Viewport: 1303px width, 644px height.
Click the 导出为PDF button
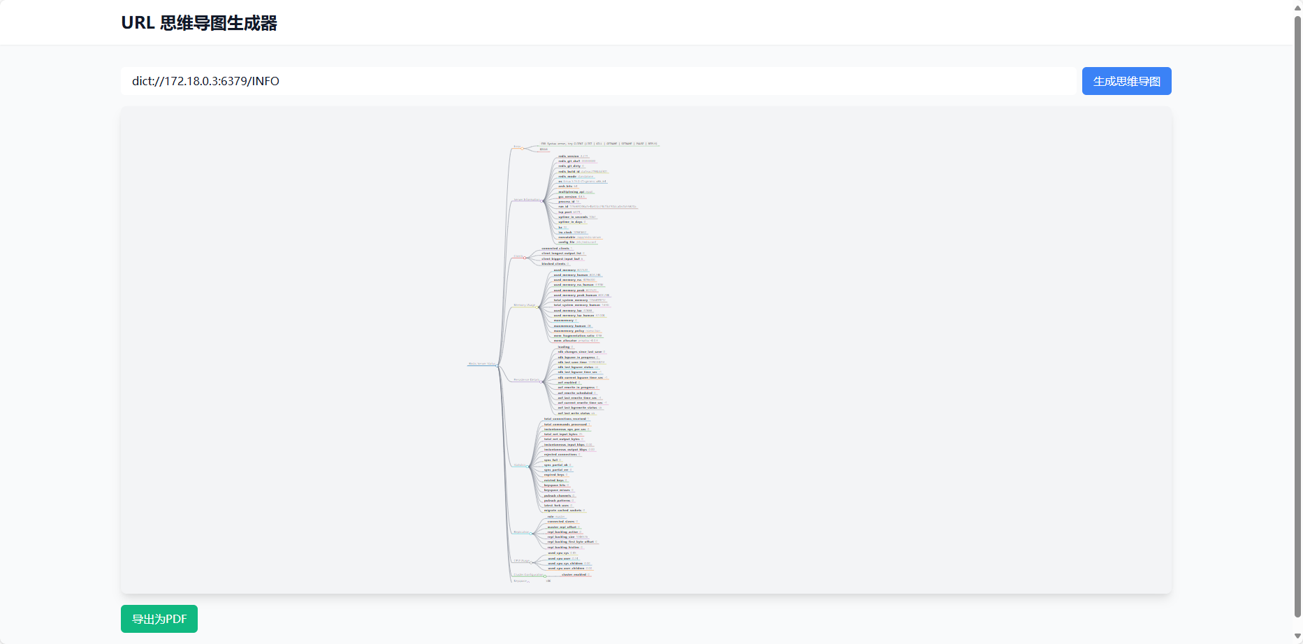159,619
